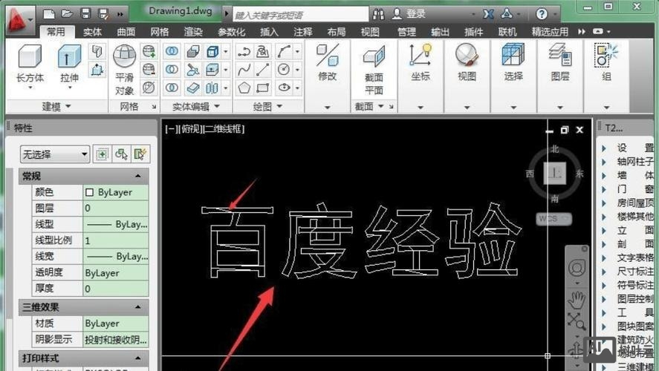Image resolution: width=659 pixels, height=371 pixels.
Task: Open the 图层 layers panel
Action: 559,62
